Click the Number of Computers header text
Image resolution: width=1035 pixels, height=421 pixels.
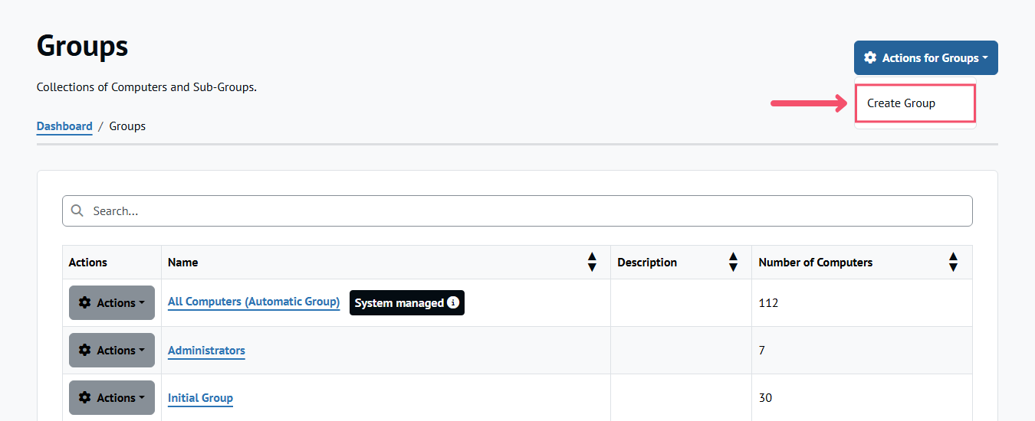coord(816,262)
